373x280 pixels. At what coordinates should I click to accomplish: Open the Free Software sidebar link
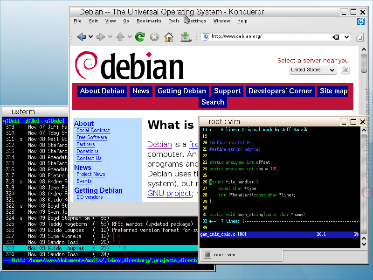pyautogui.click(x=91, y=137)
